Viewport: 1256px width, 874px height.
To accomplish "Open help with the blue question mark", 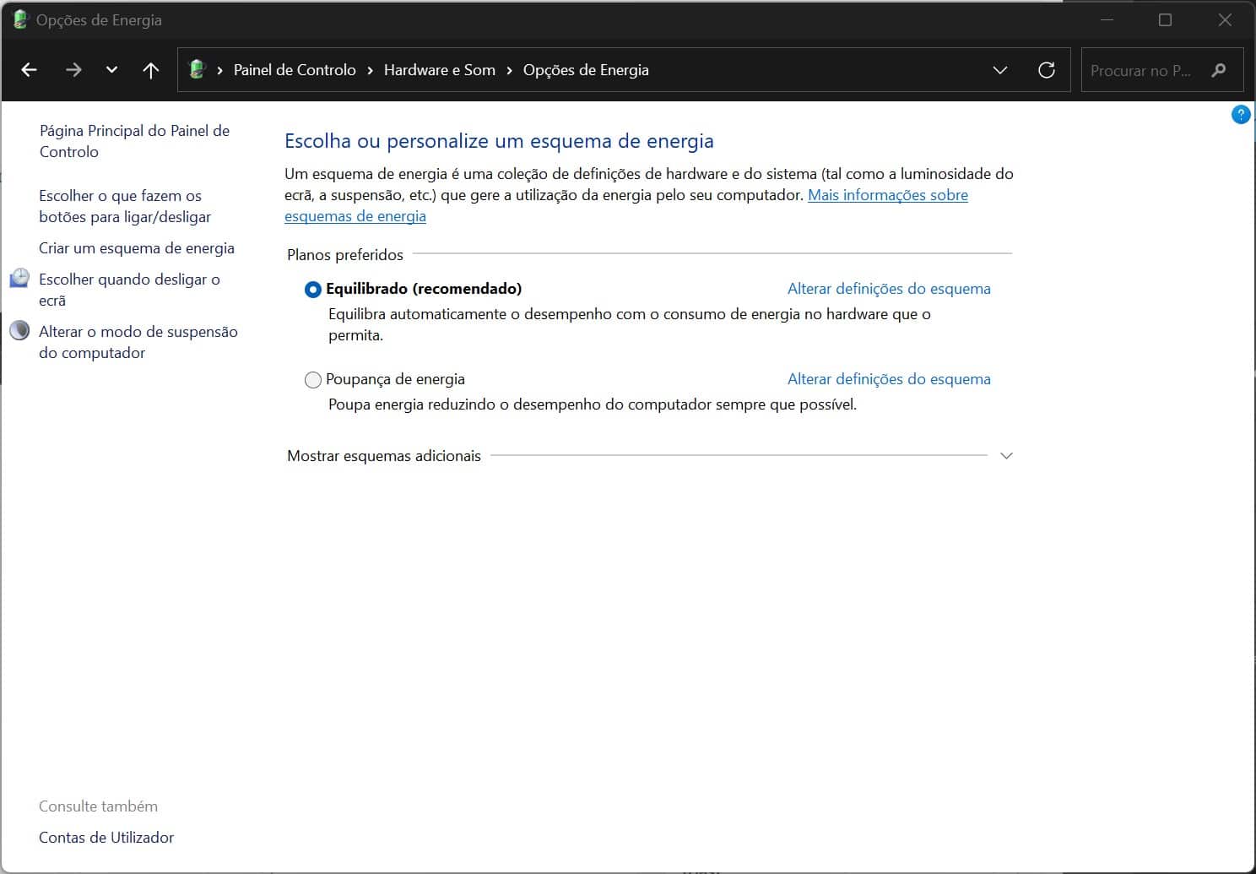I will point(1240,115).
